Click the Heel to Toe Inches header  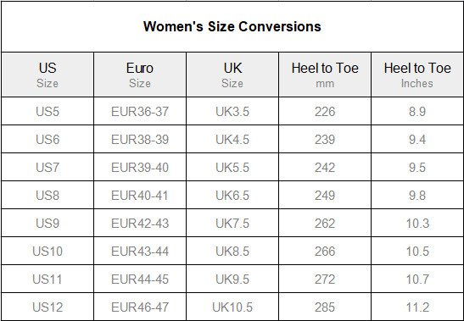point(417,75)
